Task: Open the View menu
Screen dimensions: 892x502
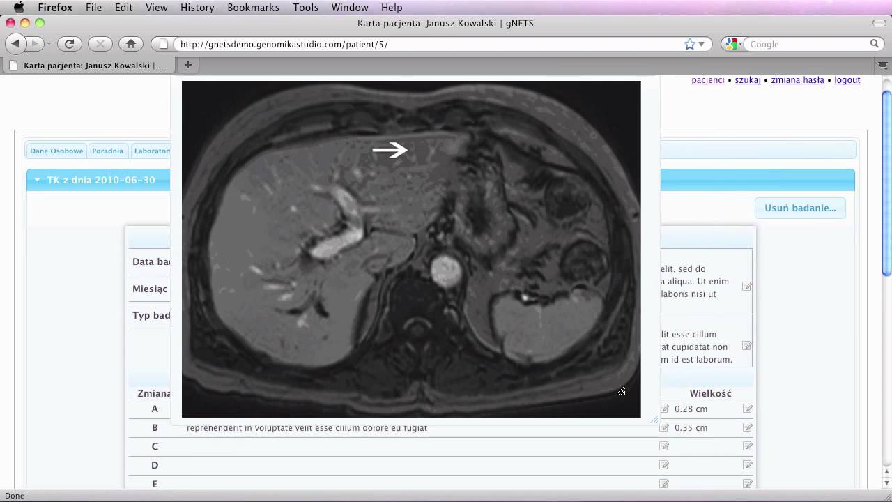Action: coord(157,8)
